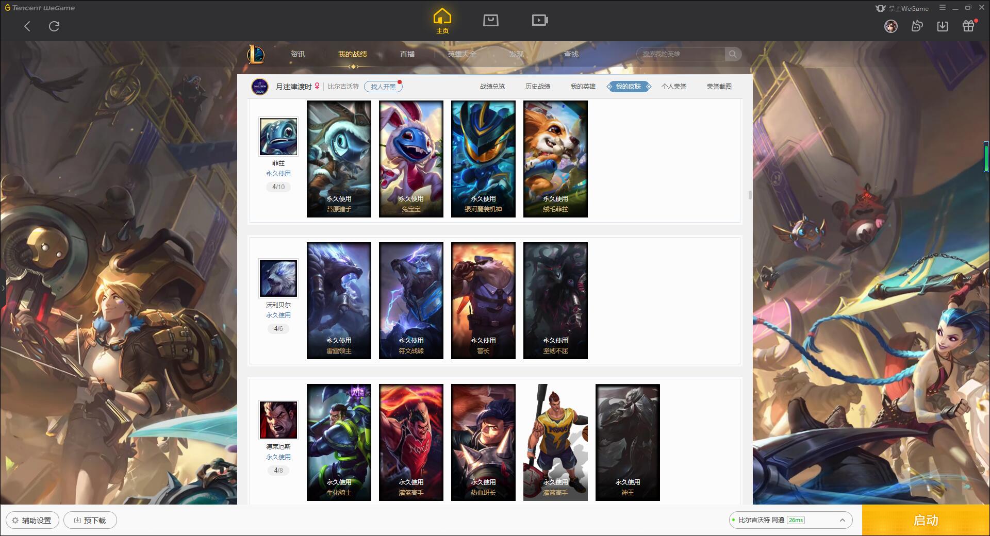Click the 预下载 button
Screen dimensions: 990x536
[90, 520]
